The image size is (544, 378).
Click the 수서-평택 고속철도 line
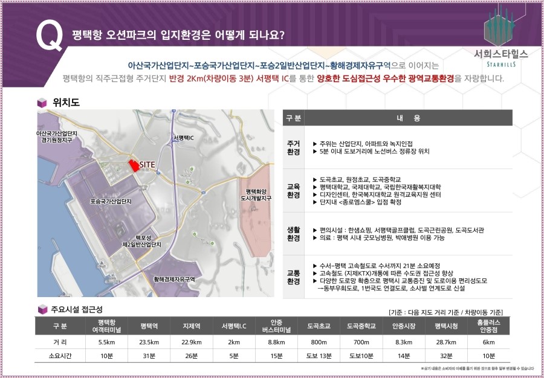coord(377,266)
